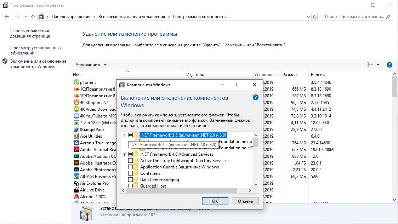This screenshot has width=398, height=224.
Task: Open Панель управления домашняя страница link
Action: tap(32, 33)
